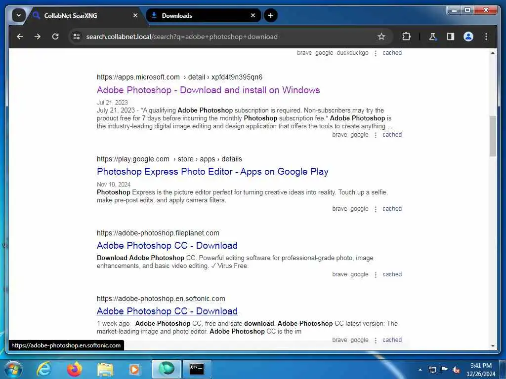Close the CollabNet SearXNG tab
The width and height of the screenshot is (506, 379).
[x=135, y=15]
